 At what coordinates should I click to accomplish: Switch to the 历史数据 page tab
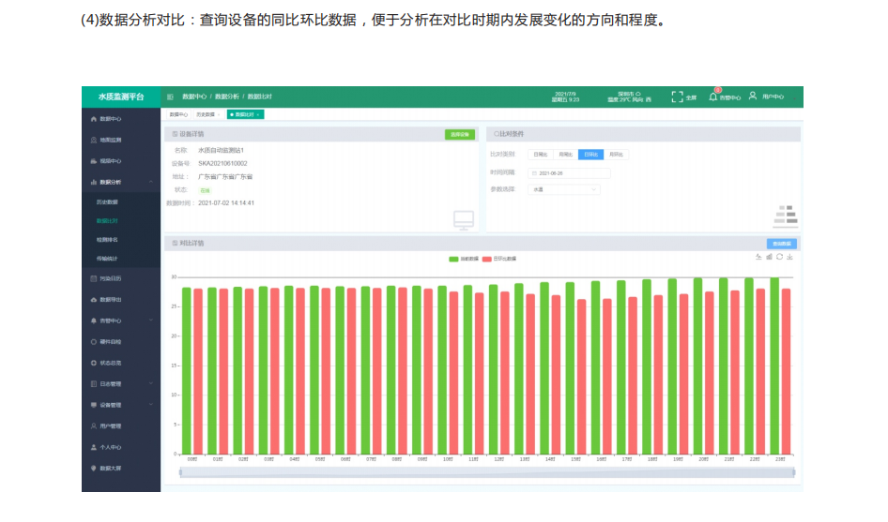click(x=207, y=115)
